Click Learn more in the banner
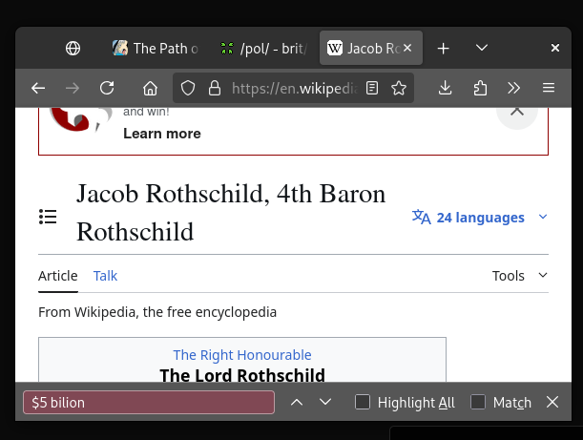Image resolution: width=583 pixels, height=440 pixels. 162,134
